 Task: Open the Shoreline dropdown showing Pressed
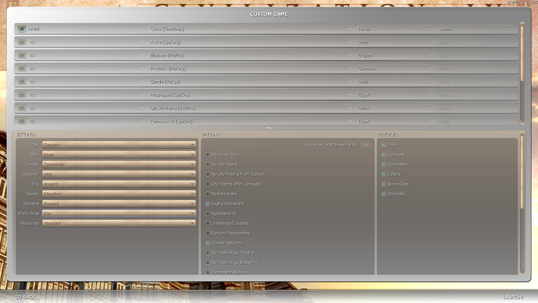pos(119,204)
